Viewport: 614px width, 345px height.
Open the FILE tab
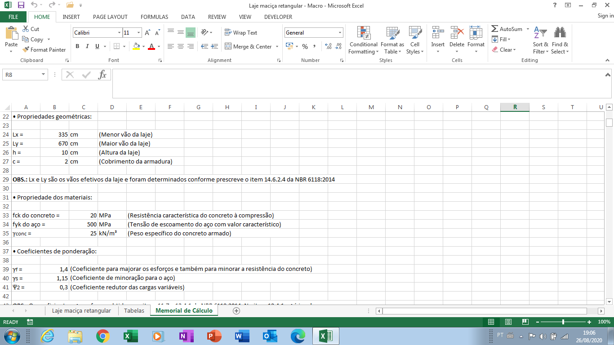13,17
